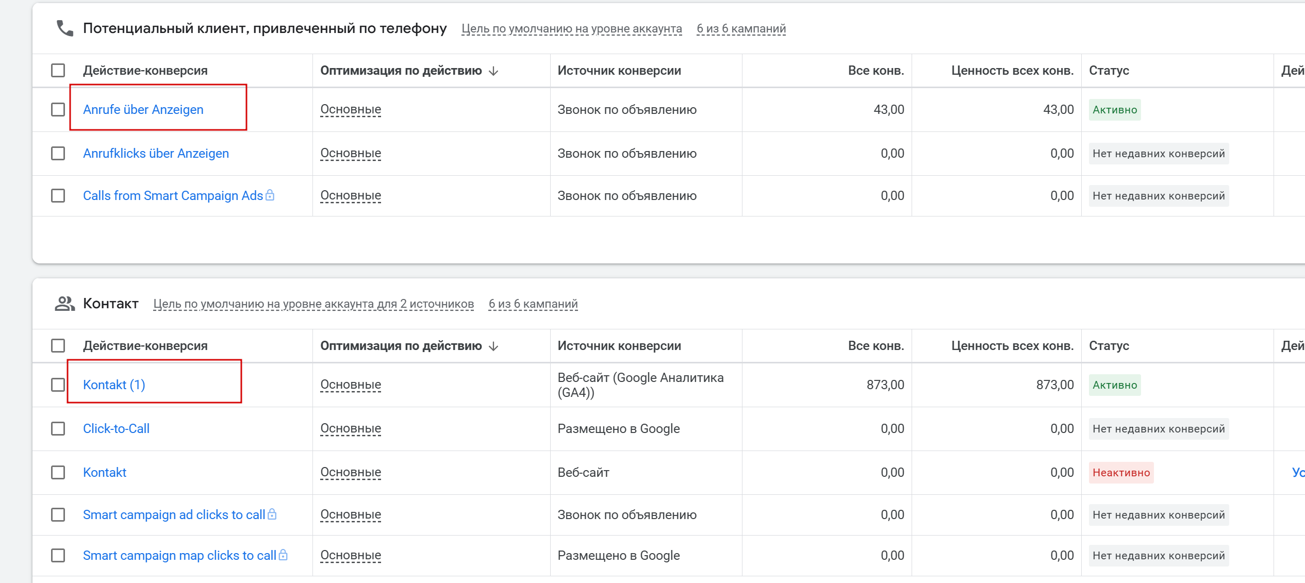Sort first table by Все конв. column
The width and height of the screenshot is (1305, 583).
coord(875,71)
